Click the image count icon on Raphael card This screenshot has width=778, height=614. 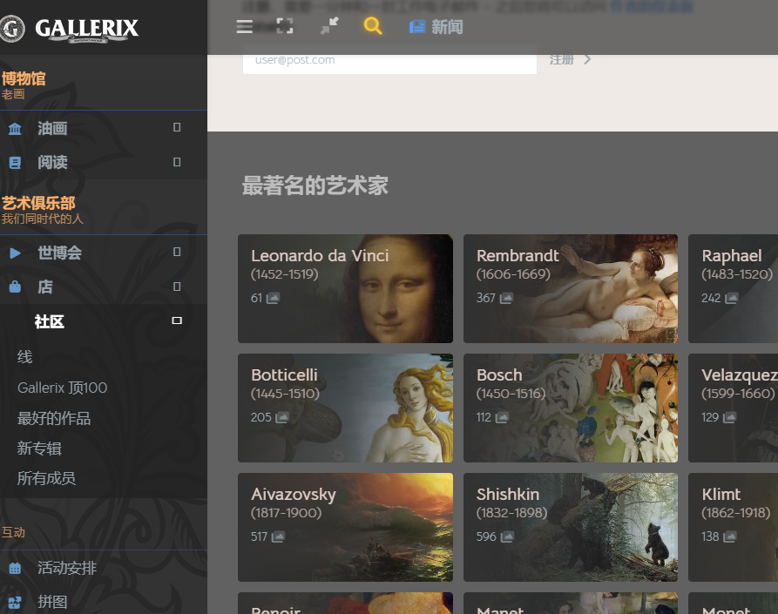[x=731, y=298]
